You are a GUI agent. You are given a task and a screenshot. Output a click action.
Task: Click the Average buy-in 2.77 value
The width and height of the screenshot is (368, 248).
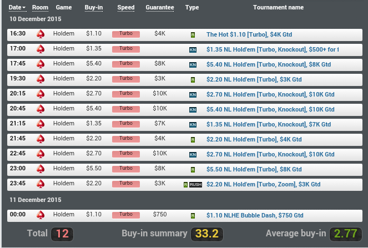pos(346,234)
